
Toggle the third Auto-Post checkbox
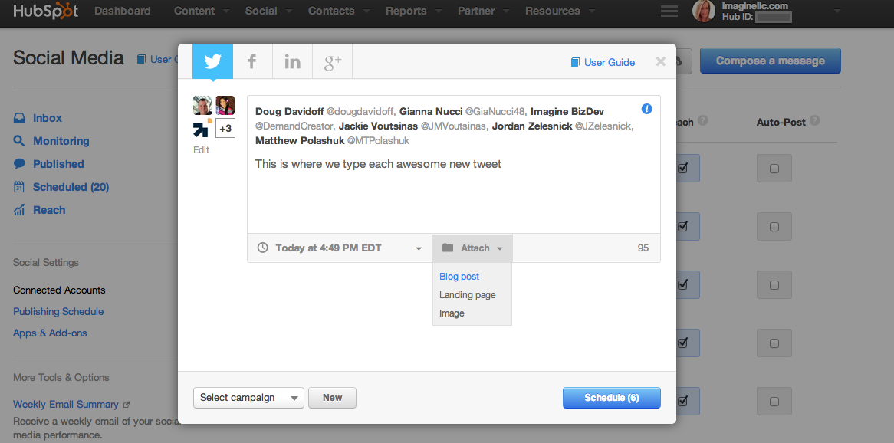774,284
